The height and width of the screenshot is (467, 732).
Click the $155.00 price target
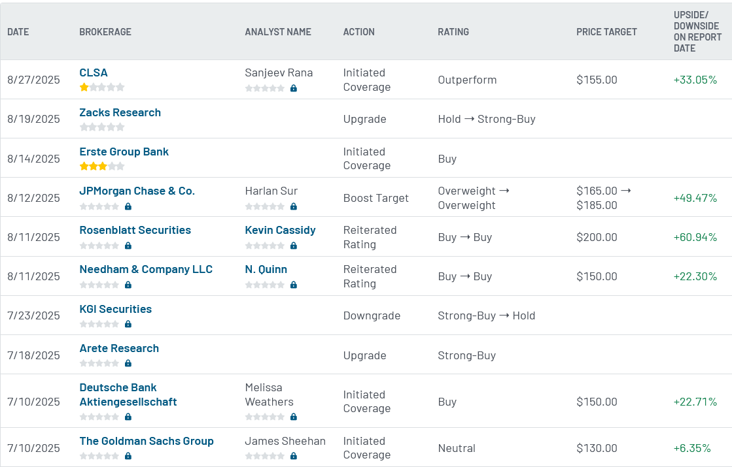tap(597, 80)
